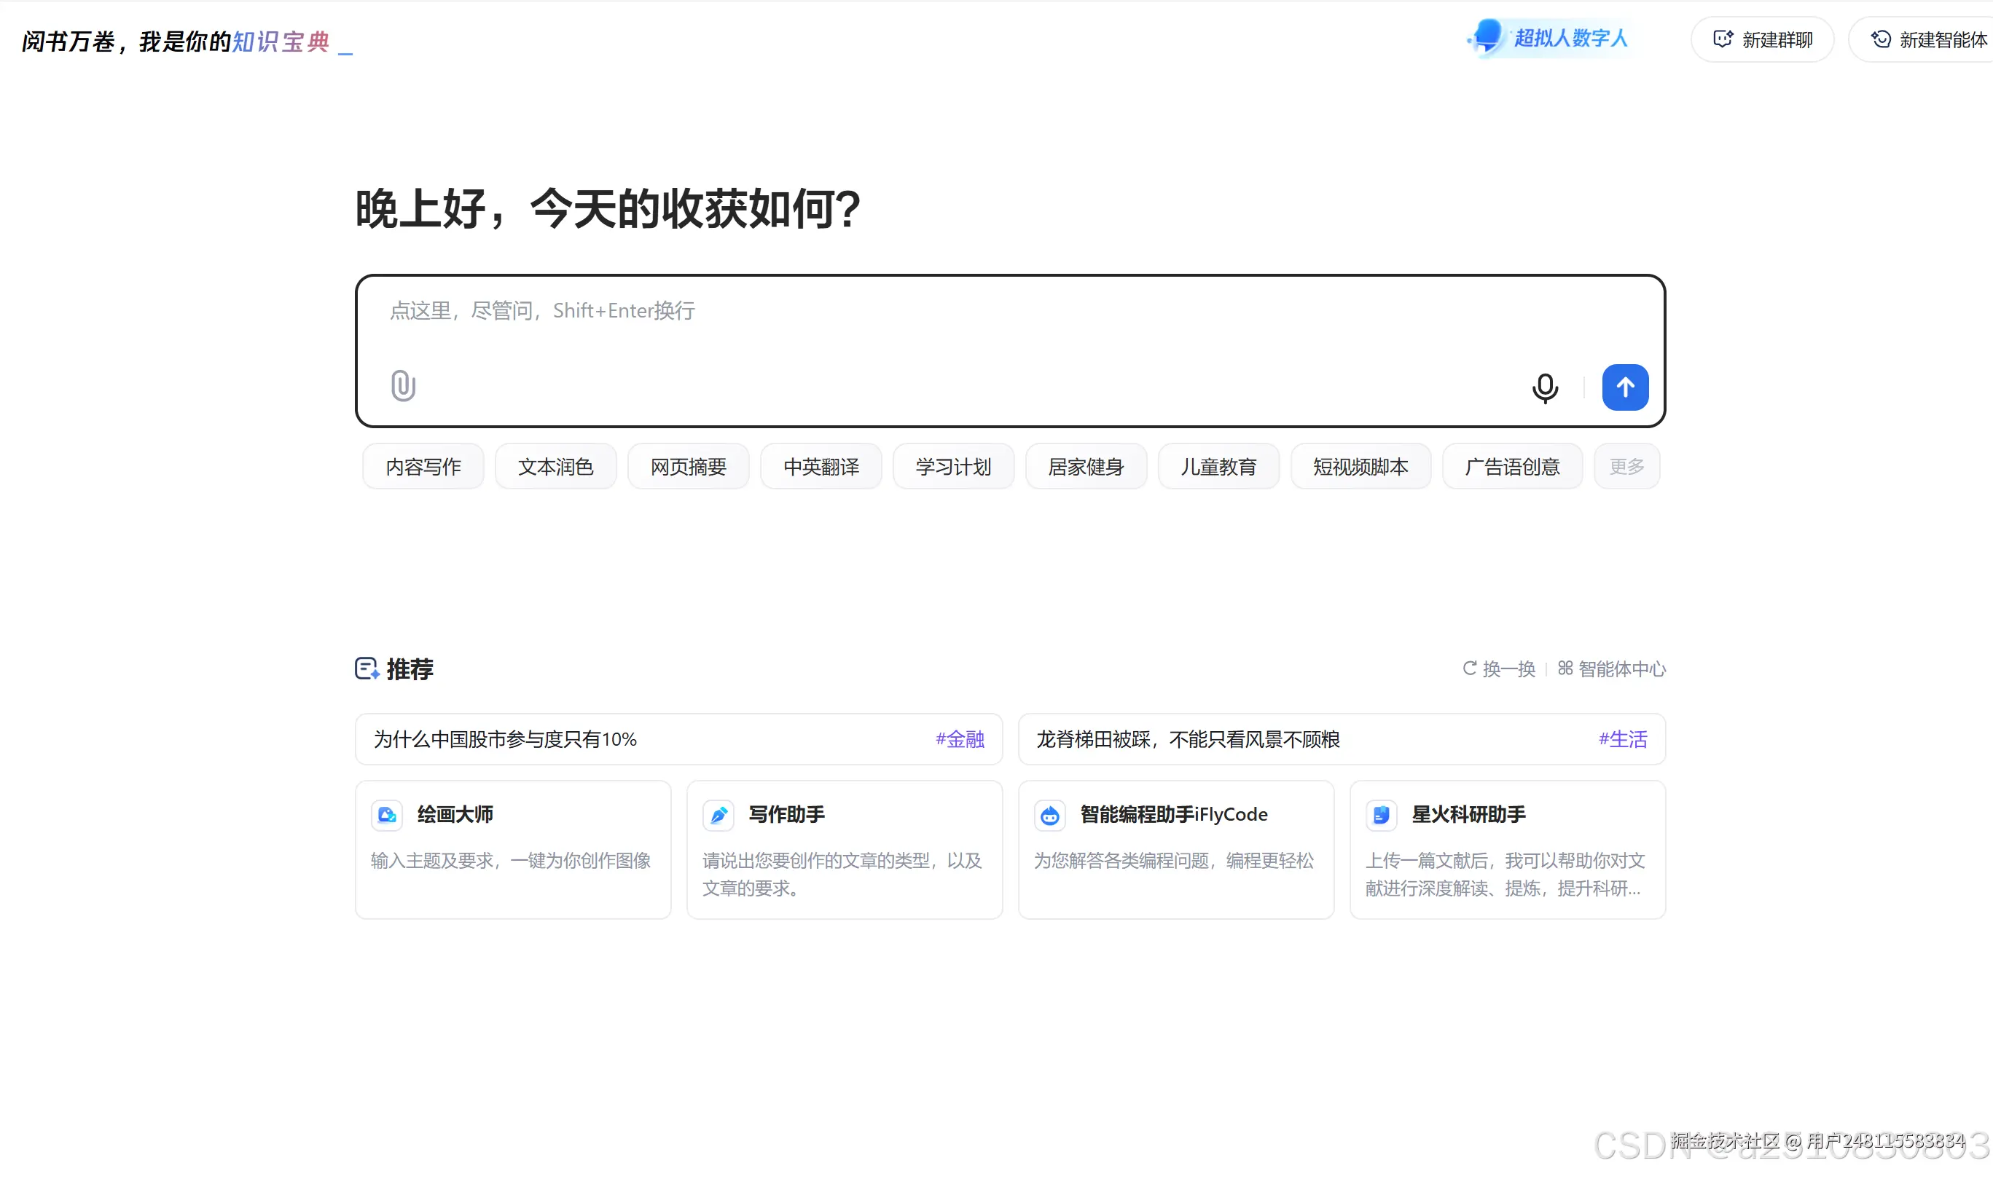Expand the 更多 suggestions chip

(x=1626, y=466)
